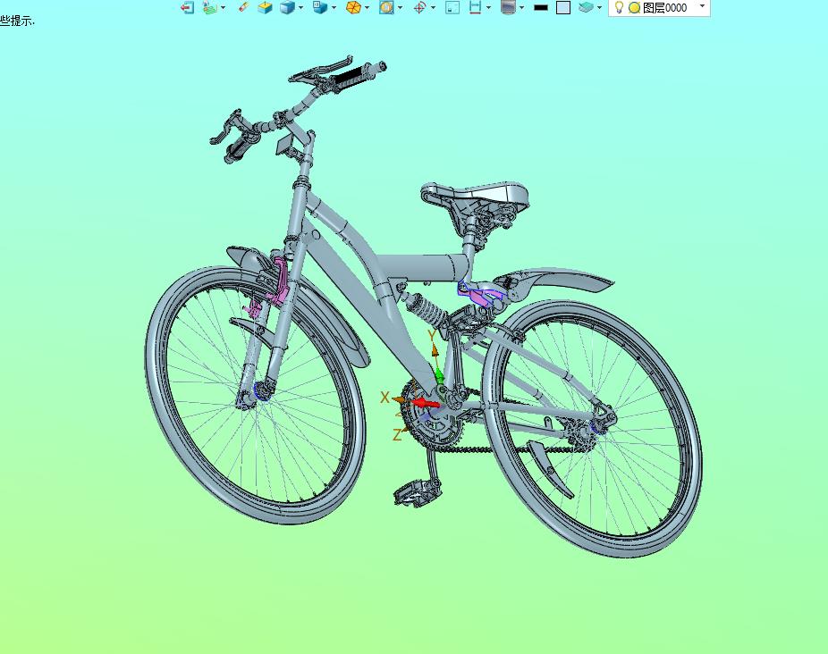Select the purple rear brake part
The width and height of the screenshot is (828, 654).
point(479,296)
